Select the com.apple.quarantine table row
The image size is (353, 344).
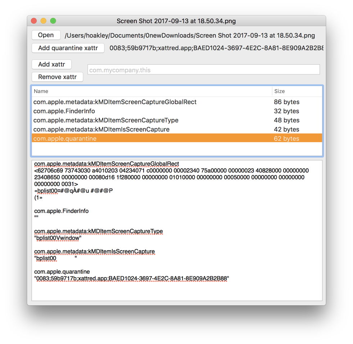65,138
